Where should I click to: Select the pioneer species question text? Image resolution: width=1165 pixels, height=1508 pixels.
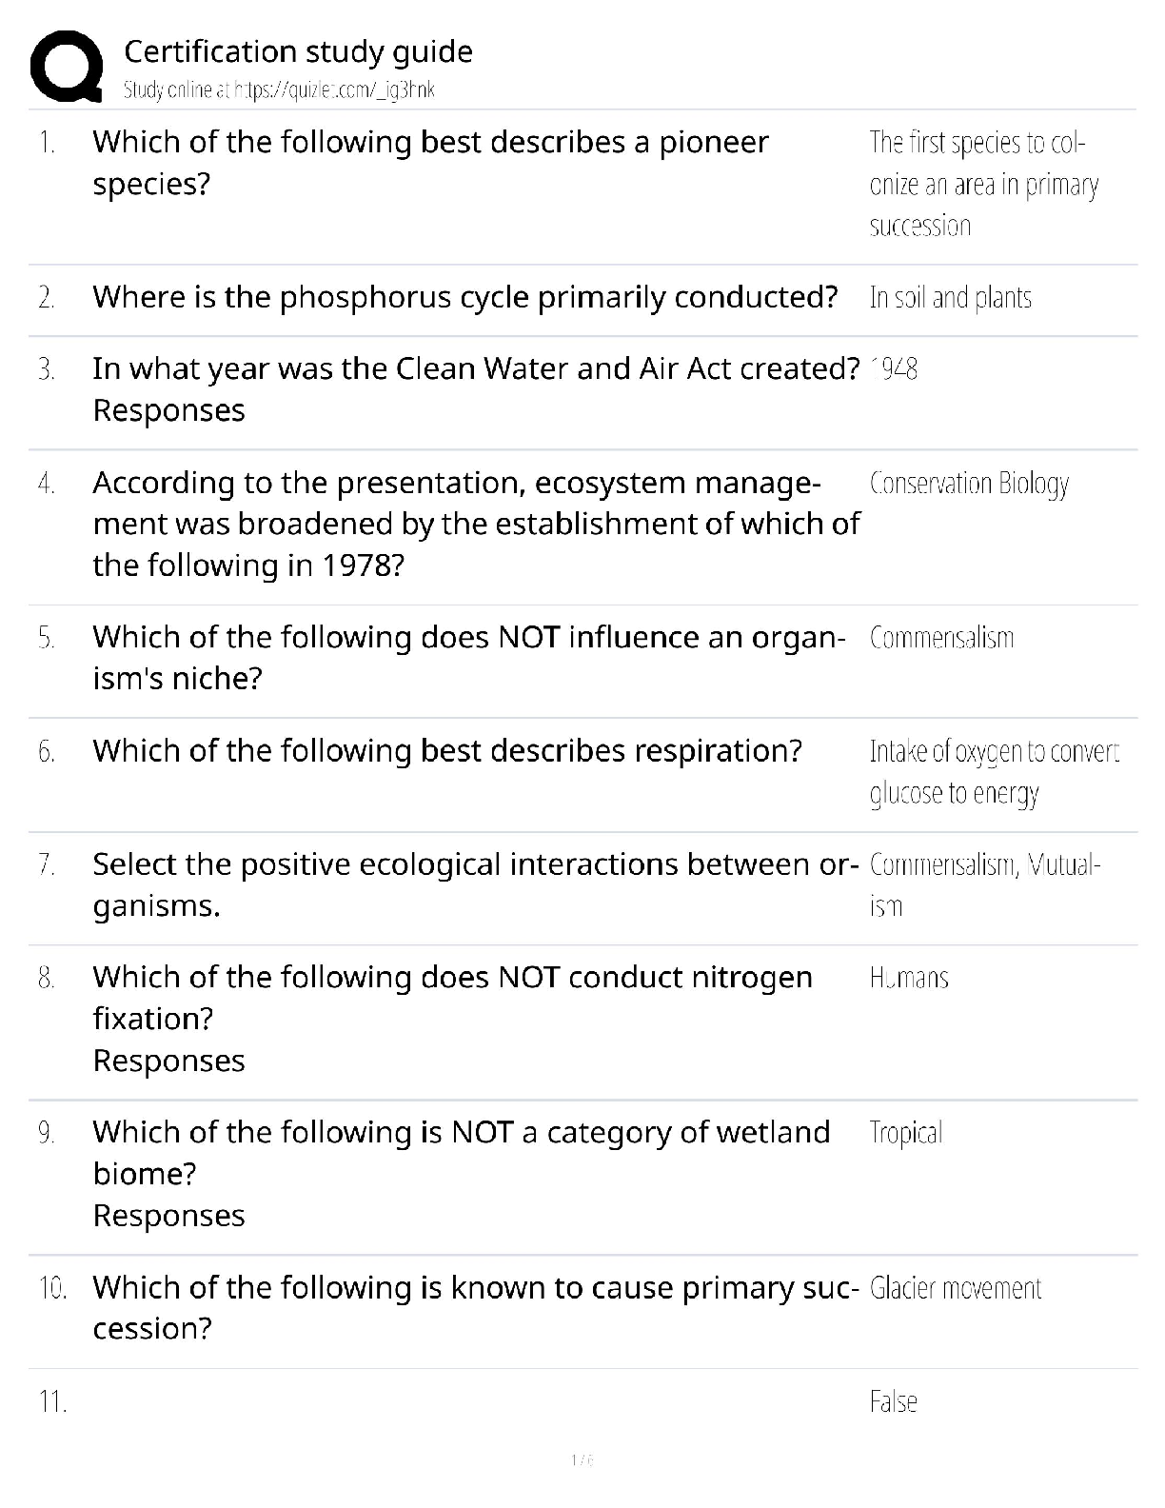430,162
